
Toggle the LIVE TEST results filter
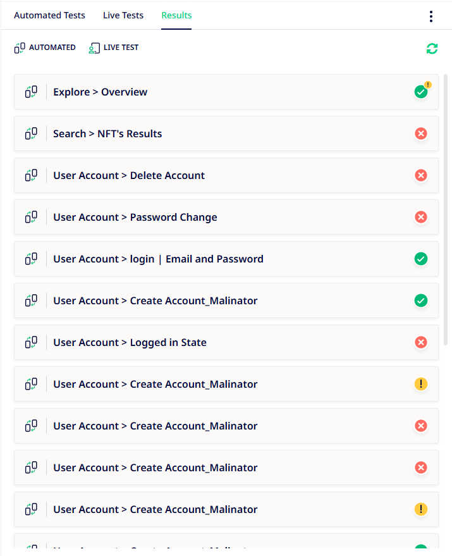113,47
